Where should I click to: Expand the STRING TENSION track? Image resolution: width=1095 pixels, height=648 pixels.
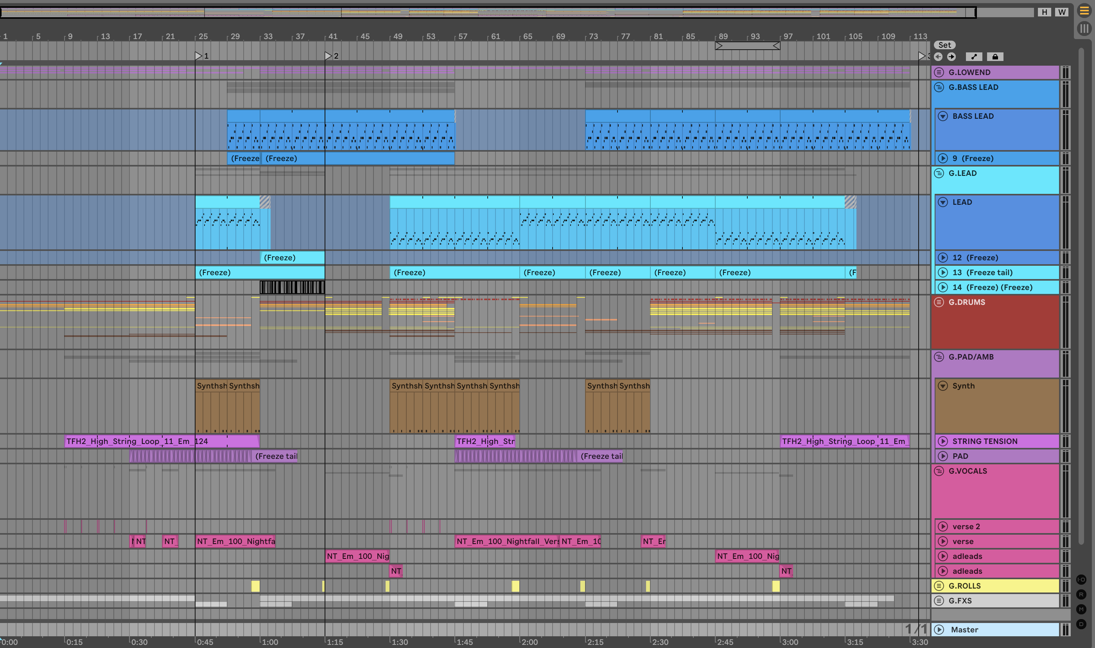tap(943, 442)
